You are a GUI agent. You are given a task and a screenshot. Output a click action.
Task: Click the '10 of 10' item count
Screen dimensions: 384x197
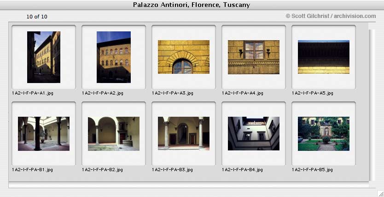tap(37, 17)
